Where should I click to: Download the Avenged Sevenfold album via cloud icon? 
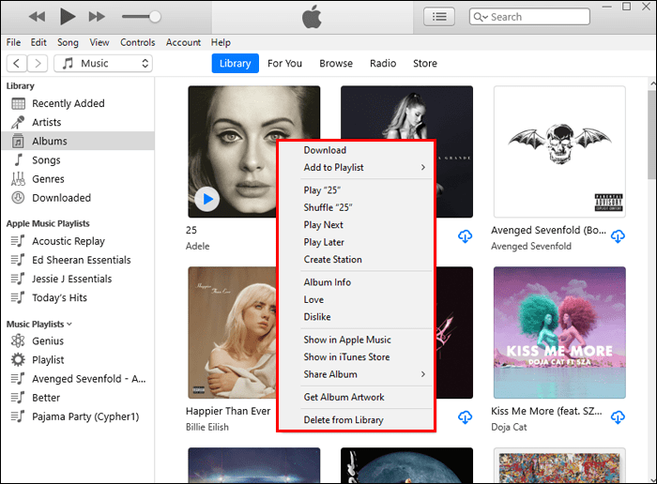click(618, 236)
